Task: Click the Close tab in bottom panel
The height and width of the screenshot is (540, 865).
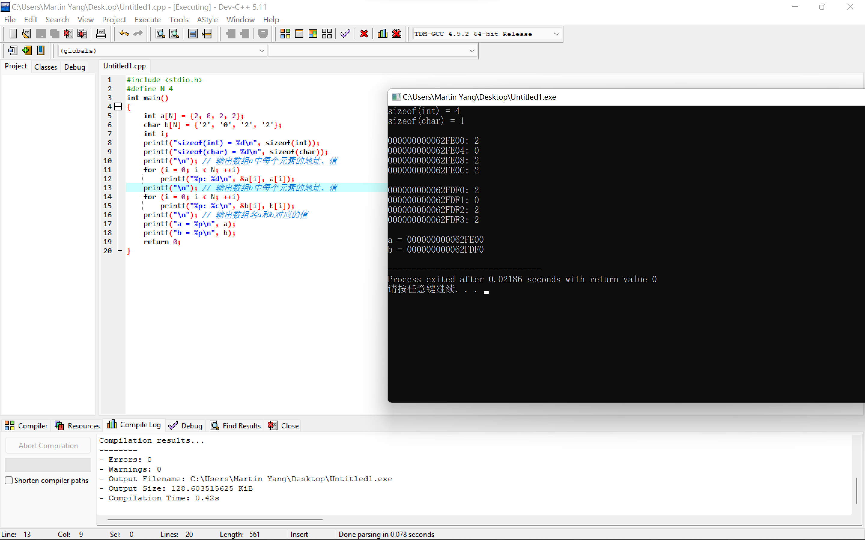Action: (284, 425)
